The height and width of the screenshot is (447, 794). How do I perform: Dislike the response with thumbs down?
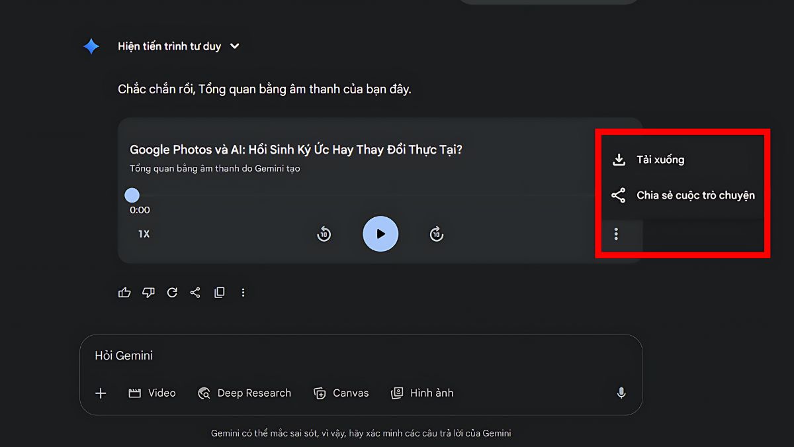pos(148,292)
